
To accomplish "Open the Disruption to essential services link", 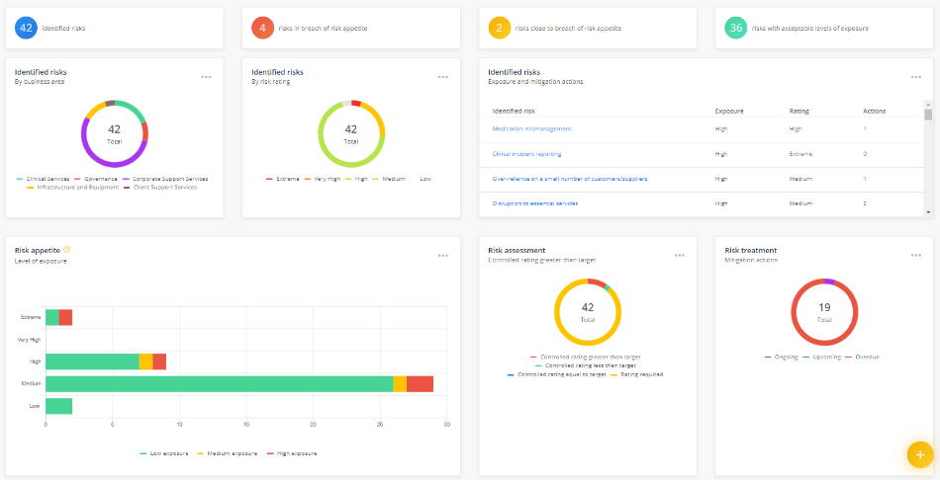I will click(535, 202).
